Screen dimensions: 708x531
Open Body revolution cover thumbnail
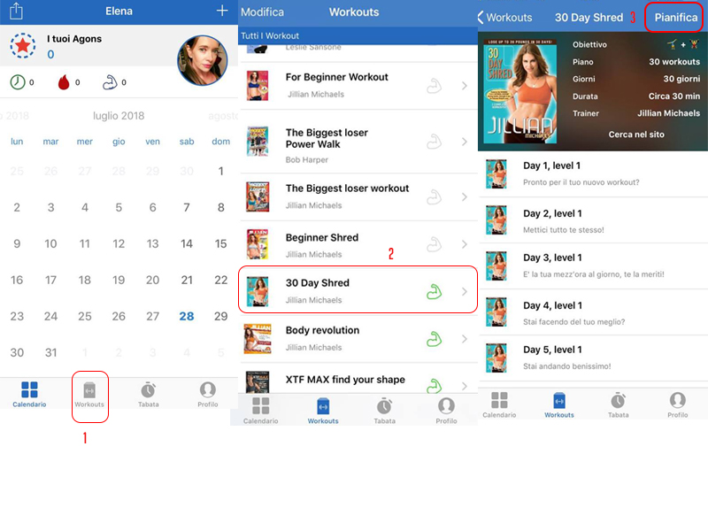[258, 339]
